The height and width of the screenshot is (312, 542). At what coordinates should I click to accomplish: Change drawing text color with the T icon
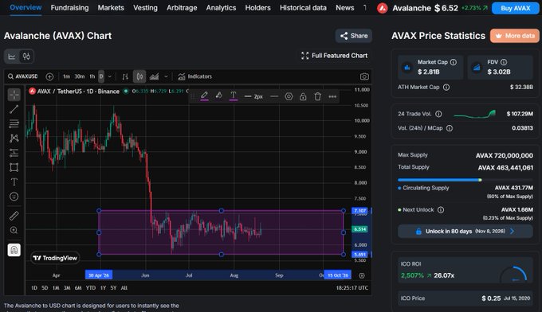[234, 96]
